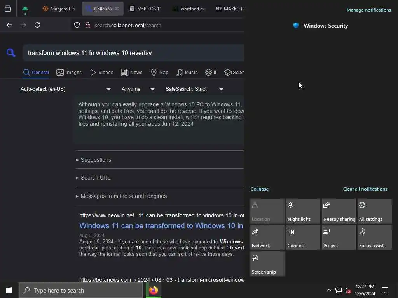Image resolution: width=398 pixels, height=298 pixels.
Task: Click the Screen snip tile
Action: pyautogui.click(x=267, y=264)
